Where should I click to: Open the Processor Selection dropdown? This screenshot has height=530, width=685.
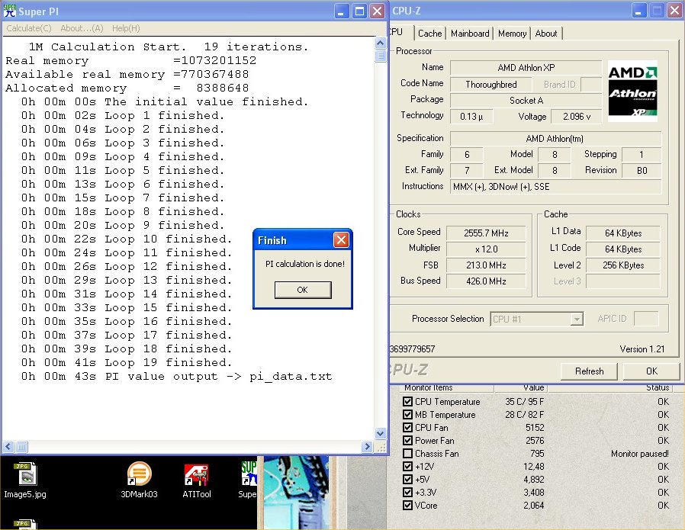[536, 319]
